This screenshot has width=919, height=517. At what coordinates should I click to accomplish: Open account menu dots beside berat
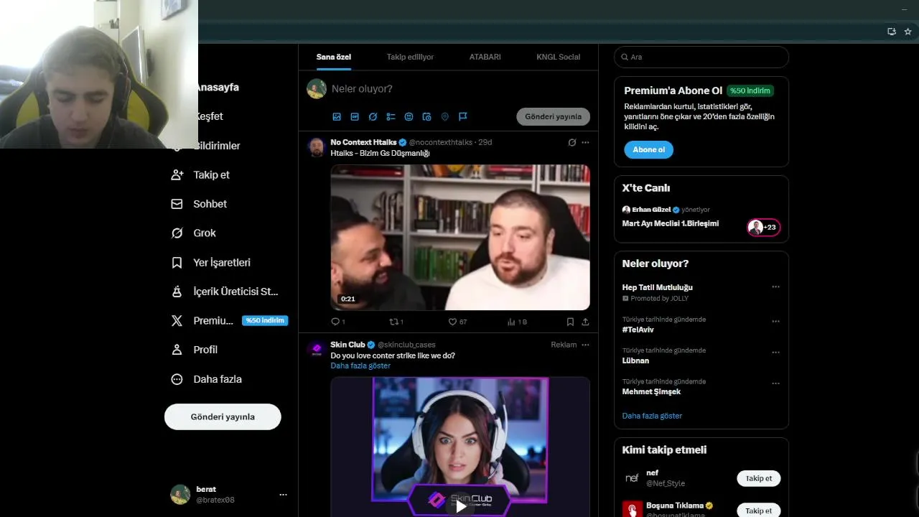(x=283, y=494)
